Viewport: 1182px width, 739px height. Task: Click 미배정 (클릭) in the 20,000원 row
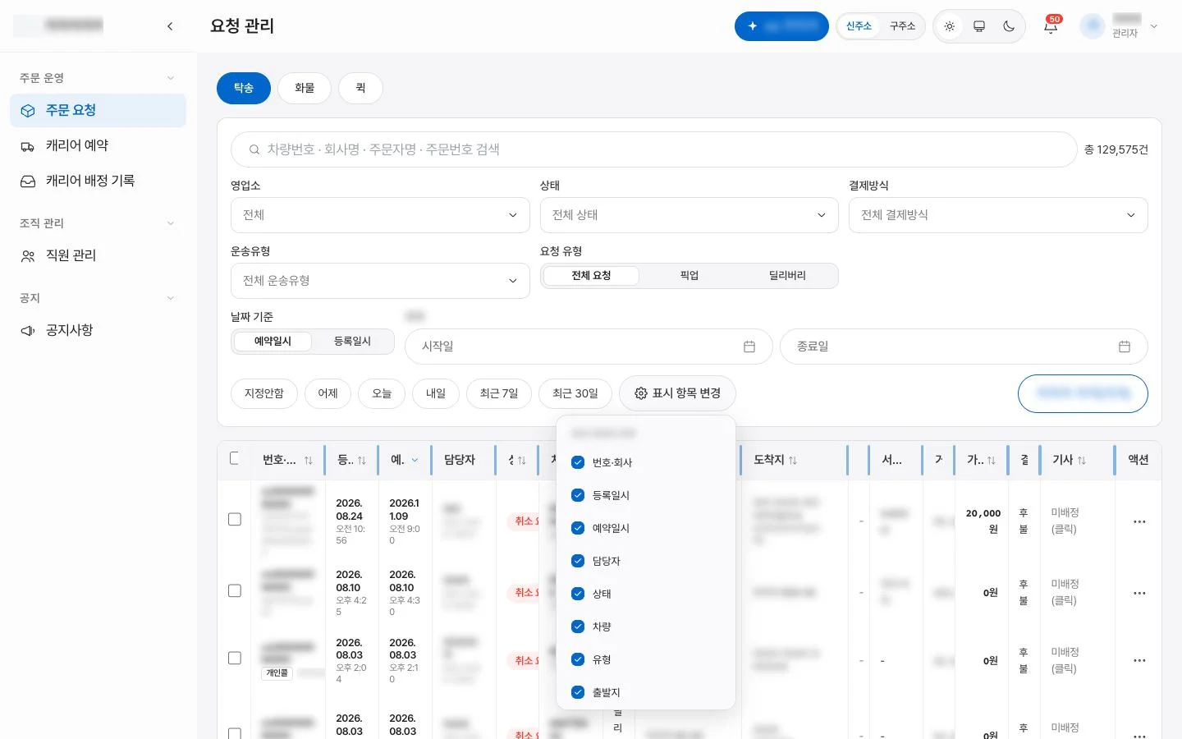pos(1065,521)
